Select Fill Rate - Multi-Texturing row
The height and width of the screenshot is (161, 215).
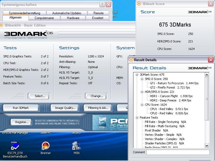click(164, 126)
